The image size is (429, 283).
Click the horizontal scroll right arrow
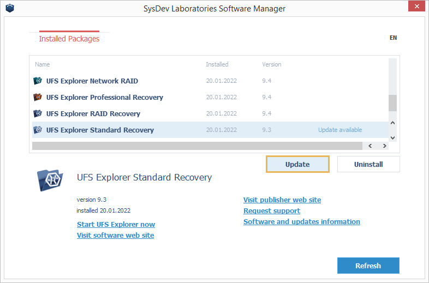[384, 146]
